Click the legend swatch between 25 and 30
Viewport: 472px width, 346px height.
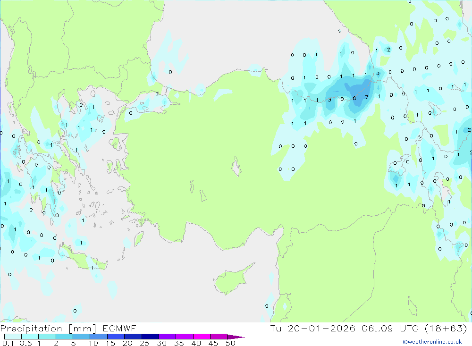point(150,337)
